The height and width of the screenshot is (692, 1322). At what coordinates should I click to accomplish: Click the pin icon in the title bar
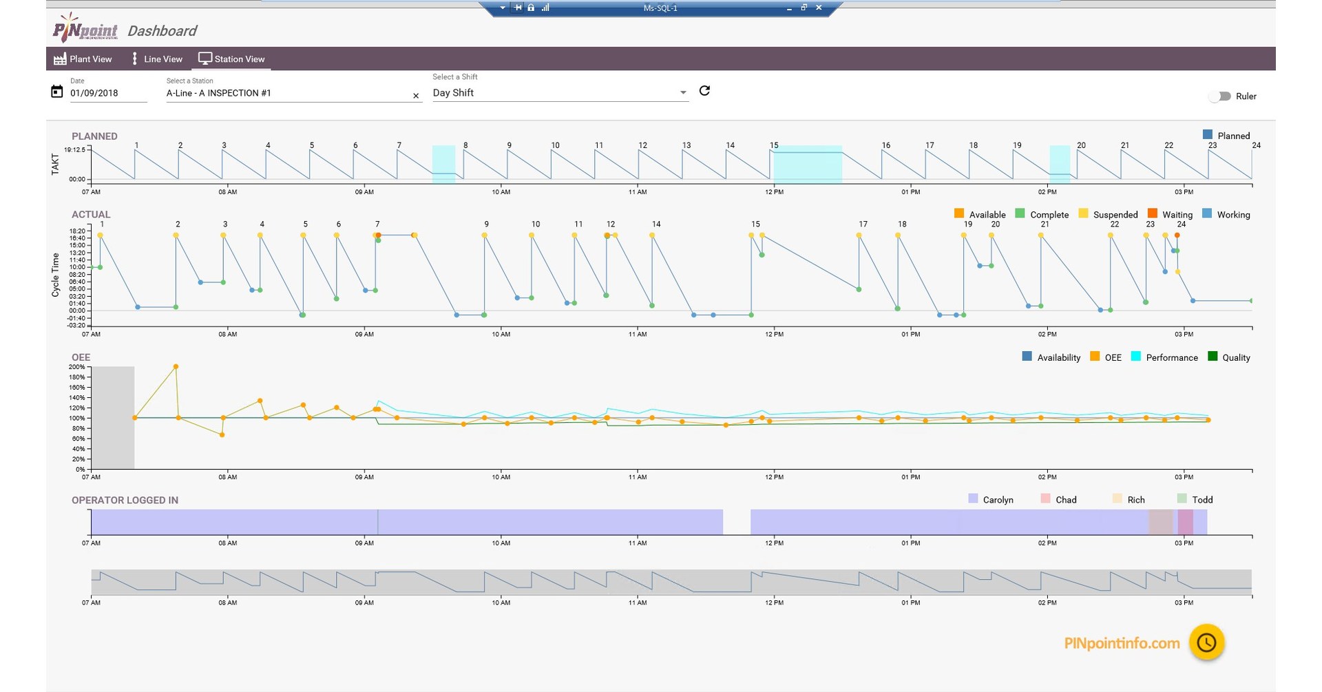[x=518, y=8]
